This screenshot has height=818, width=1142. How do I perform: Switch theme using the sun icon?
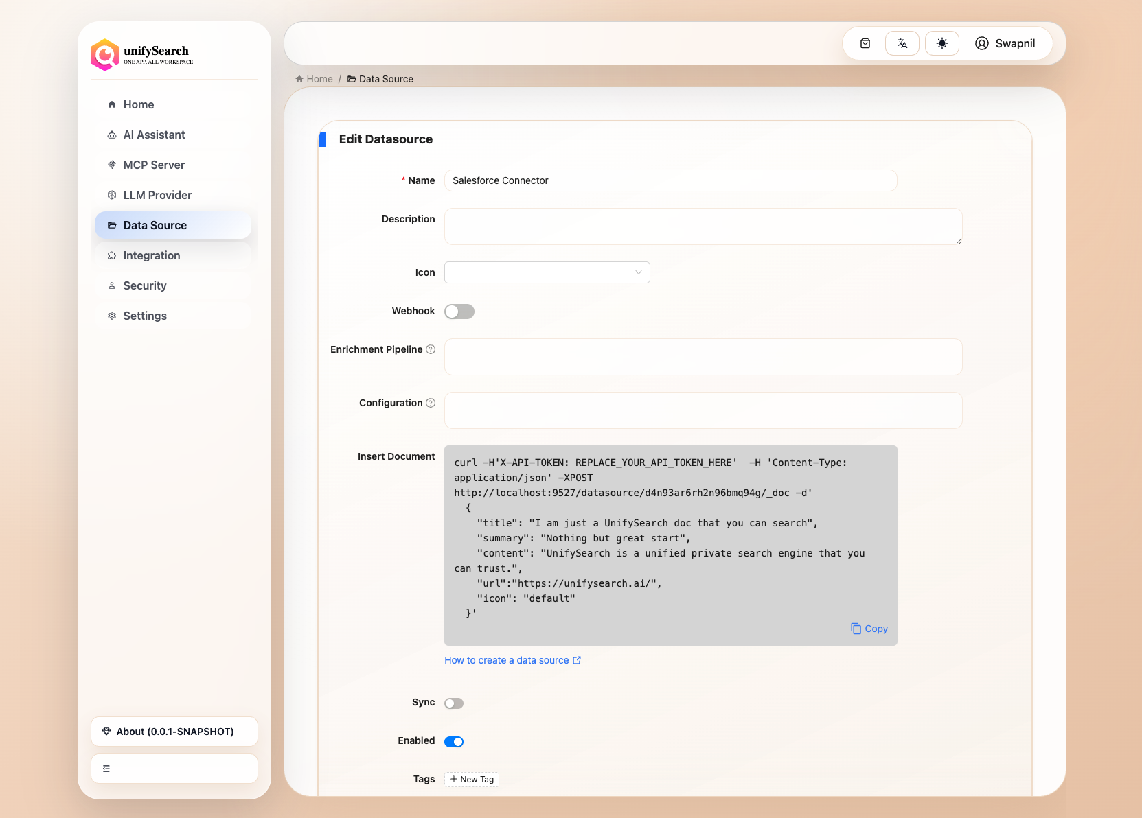pos(941,43)
